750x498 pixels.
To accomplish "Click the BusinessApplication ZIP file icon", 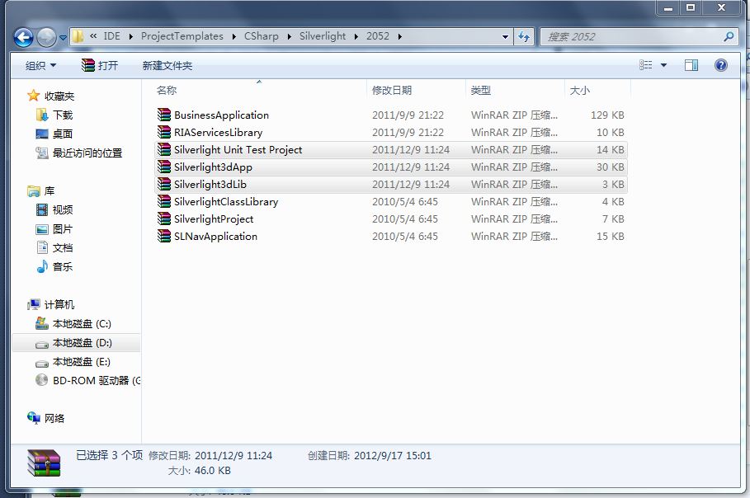I will [164, 115].
